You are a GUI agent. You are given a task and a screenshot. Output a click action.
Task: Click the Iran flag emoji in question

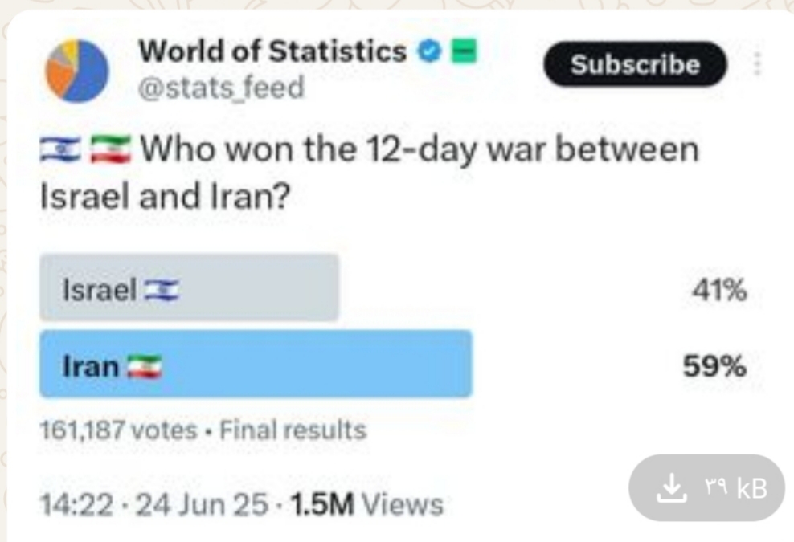click(x=110, y=150)
